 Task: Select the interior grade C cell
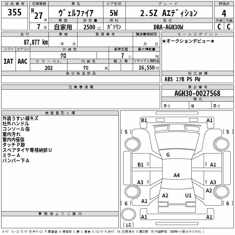[x=229, y=27]
